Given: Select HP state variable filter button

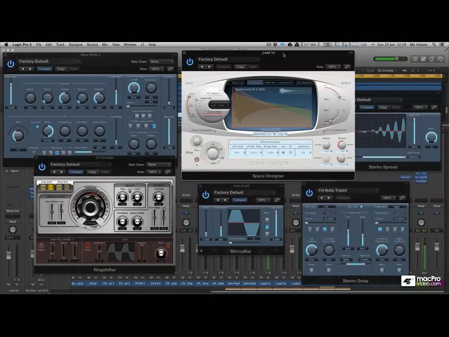Looking at the screenshot, I should coord(137,116).
